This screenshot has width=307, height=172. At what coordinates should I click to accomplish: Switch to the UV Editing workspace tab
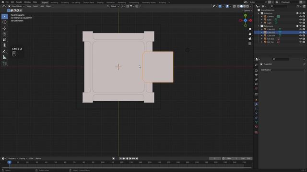(76, 2)
